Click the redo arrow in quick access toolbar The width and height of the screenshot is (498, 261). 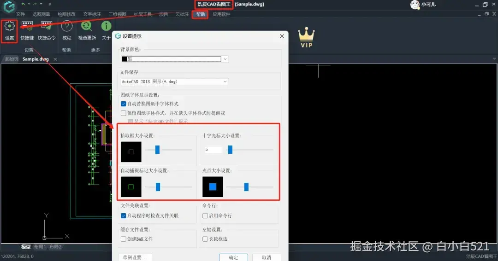(x=35, y=4)
